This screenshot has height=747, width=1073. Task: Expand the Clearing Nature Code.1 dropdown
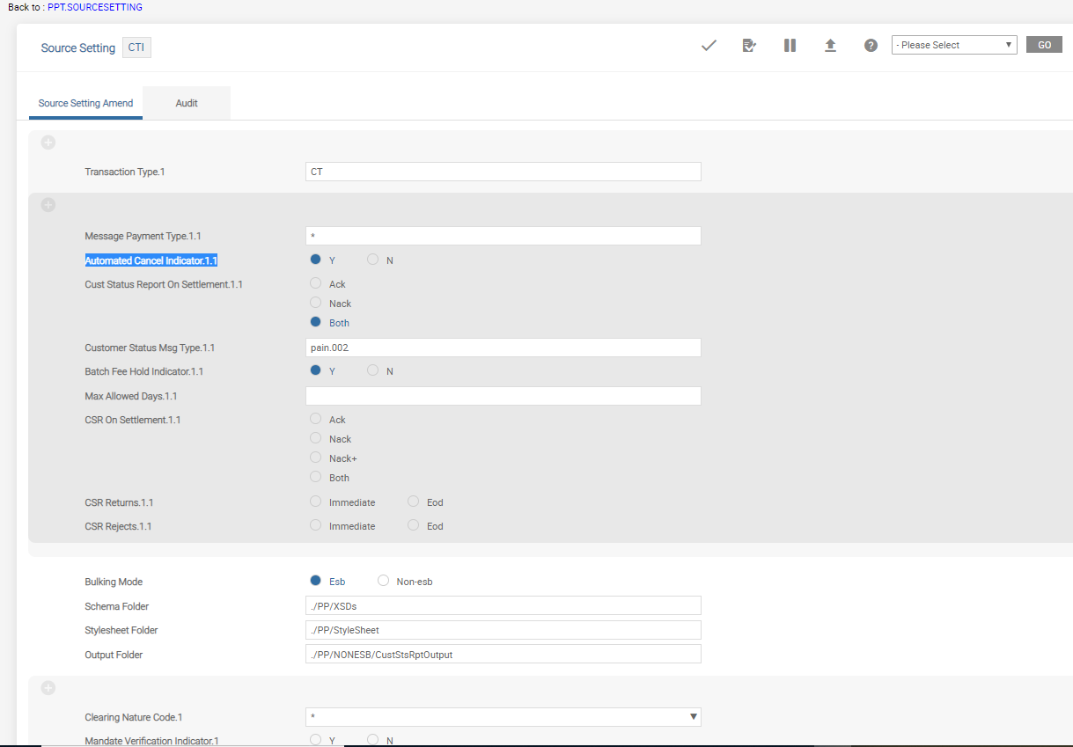click(x=694, y=717)
